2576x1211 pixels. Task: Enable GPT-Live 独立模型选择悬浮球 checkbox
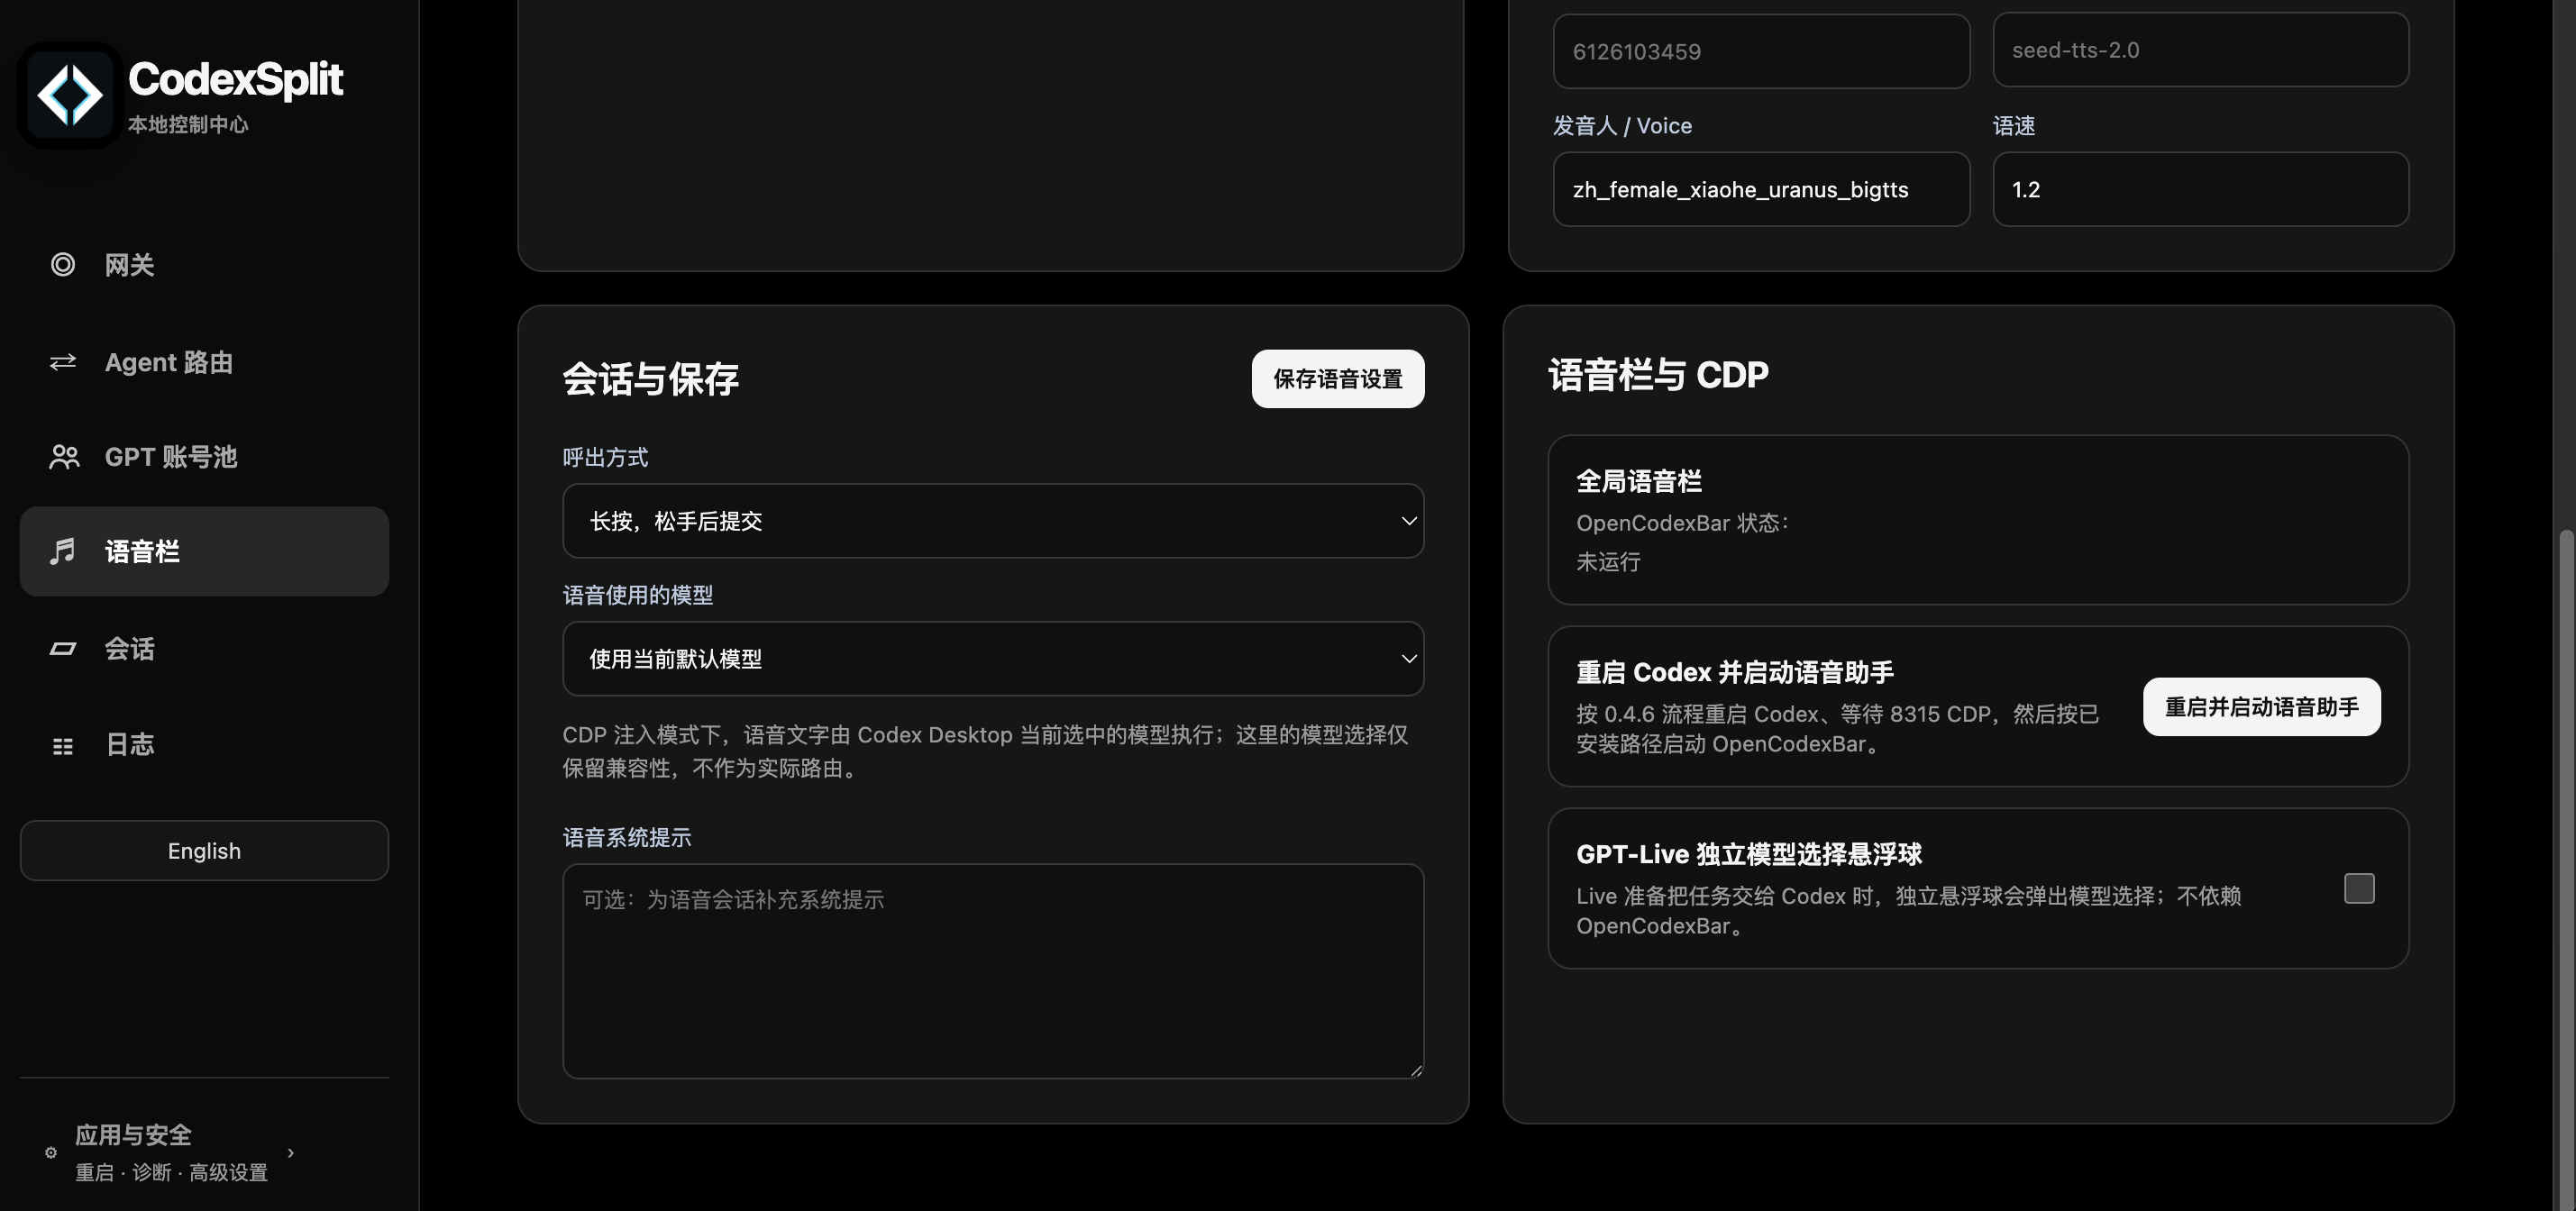pos(2359,888)
